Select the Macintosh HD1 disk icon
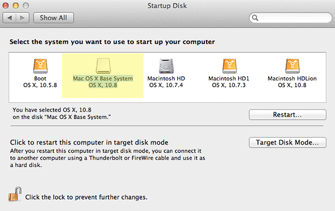The width and height of the screenshot is (335, 211). [x=229, y=66]
